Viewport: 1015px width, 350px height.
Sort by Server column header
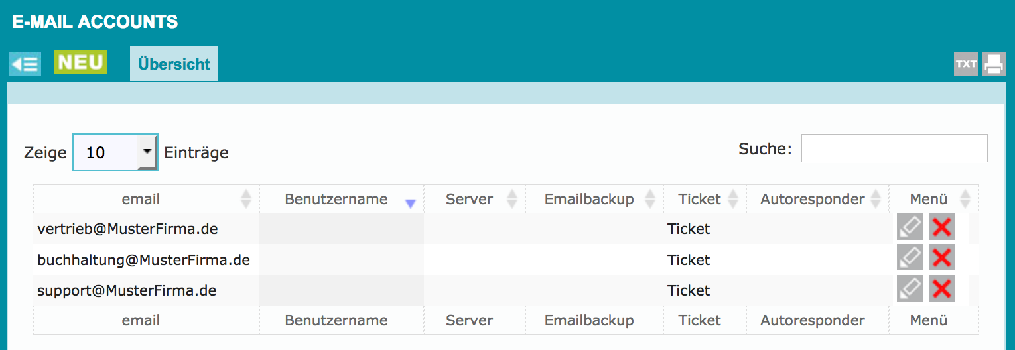(469, 199)
